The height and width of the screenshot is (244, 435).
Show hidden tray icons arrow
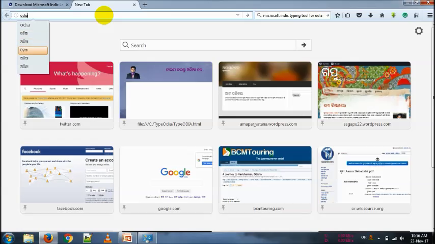[x=378, y=238]
